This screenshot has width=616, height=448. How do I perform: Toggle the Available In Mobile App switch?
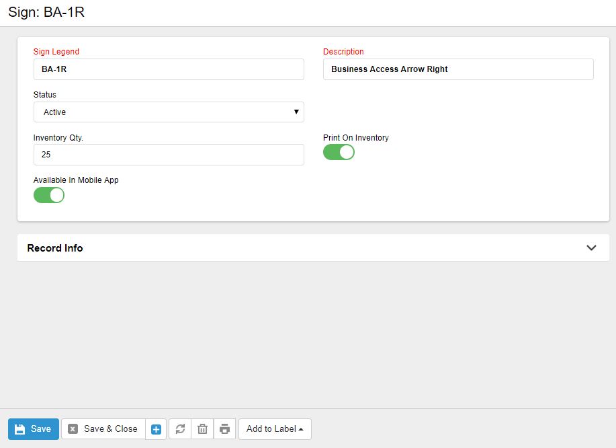pyautogui.click(x=49, y=195)
